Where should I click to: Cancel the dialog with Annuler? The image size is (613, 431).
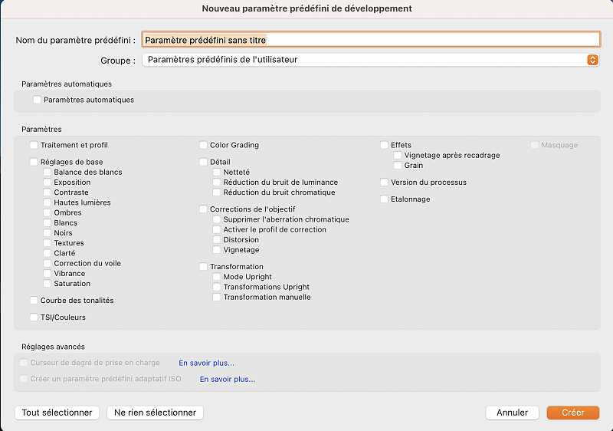pyautogui.click(x=512, y=413)
